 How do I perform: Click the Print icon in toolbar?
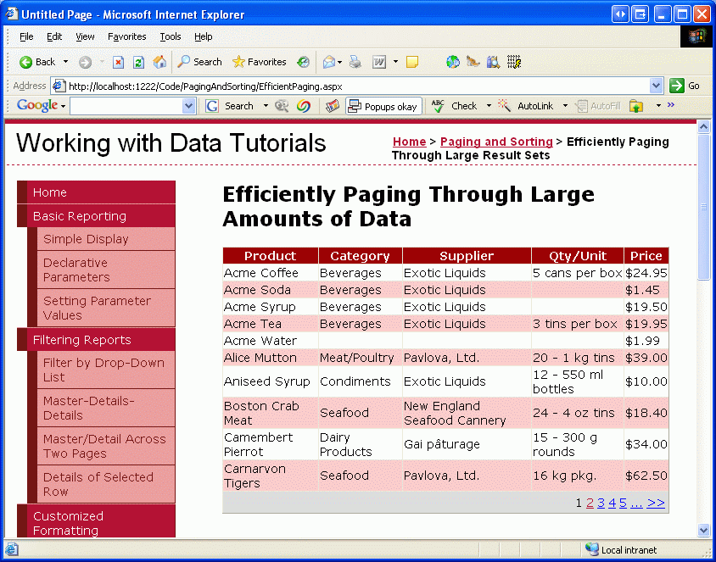(x=355, y=62)
